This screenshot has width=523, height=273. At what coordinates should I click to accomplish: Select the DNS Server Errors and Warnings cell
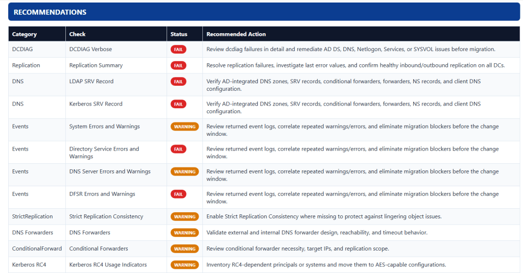110,171
